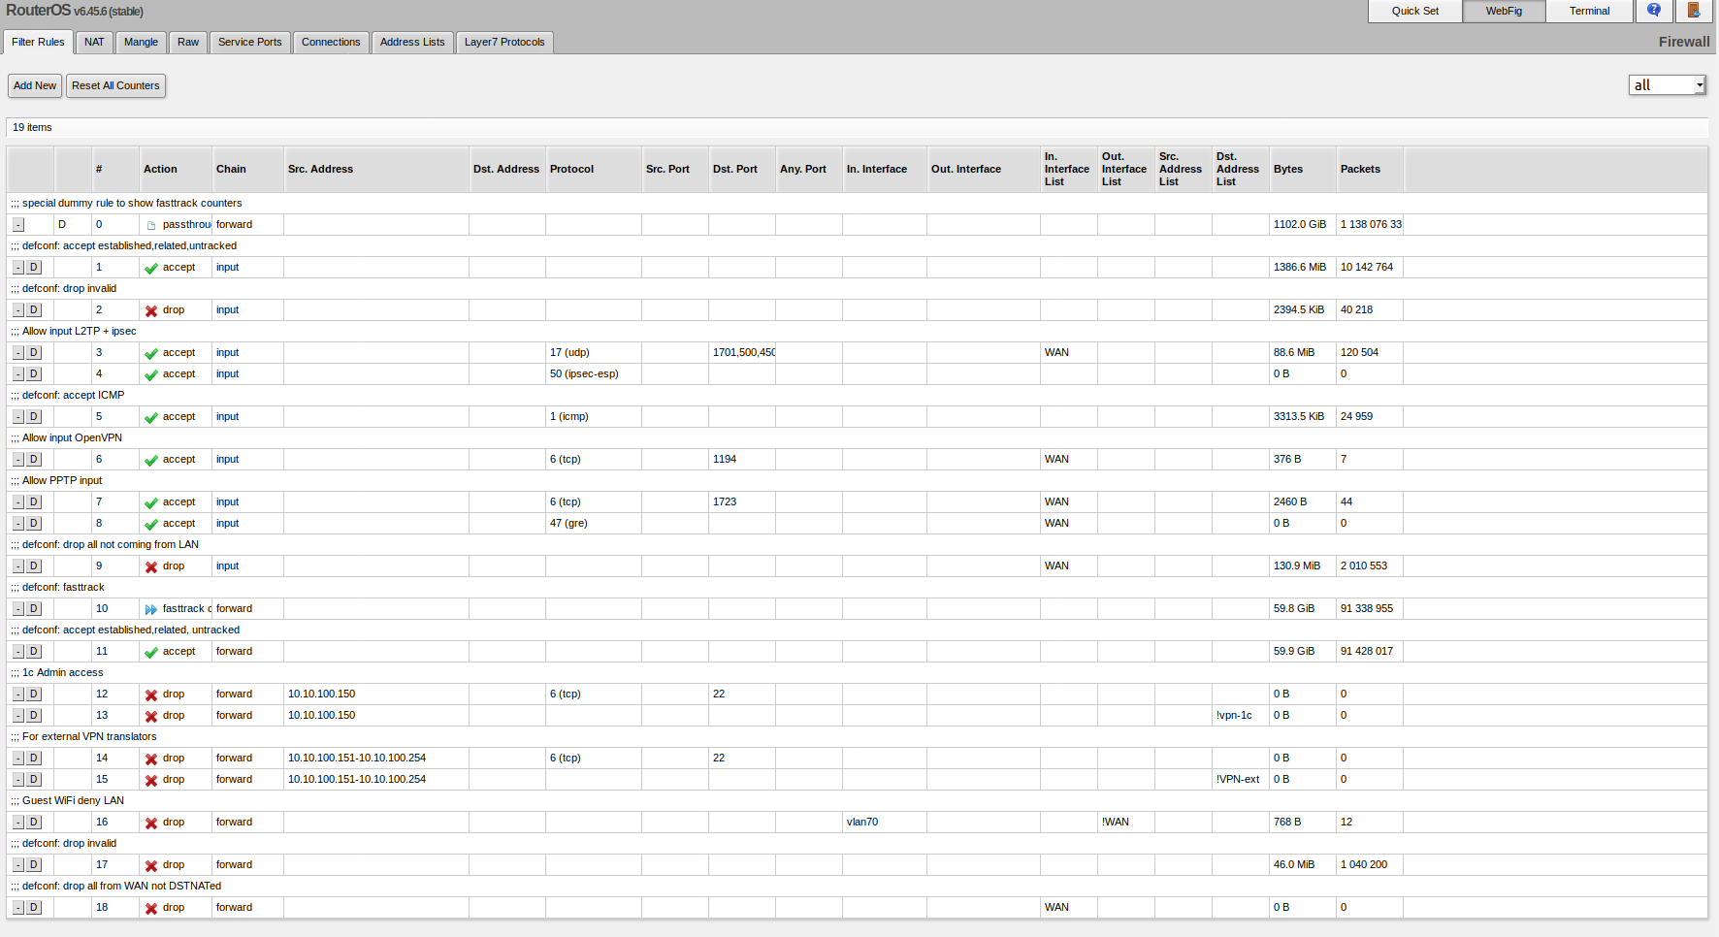Click the fasttrack arrows icon on rule 10
The width and height of the screenshot is (1719, 937).
151,609
